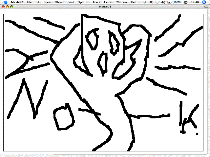Image resolution: width=210 pixels, height=157 pixels.
Task: Click the volume speaker icon
Action: tap(163, 2)
